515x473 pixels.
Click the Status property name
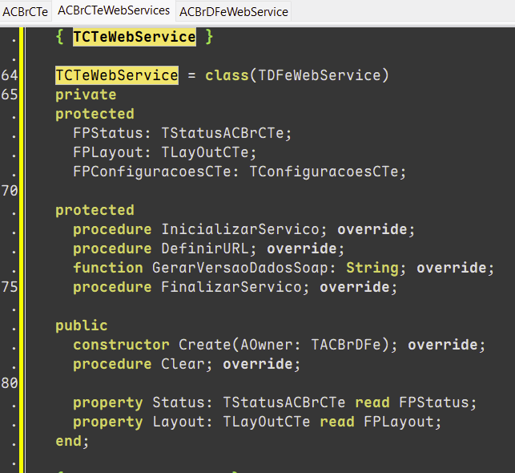(179, 402)
